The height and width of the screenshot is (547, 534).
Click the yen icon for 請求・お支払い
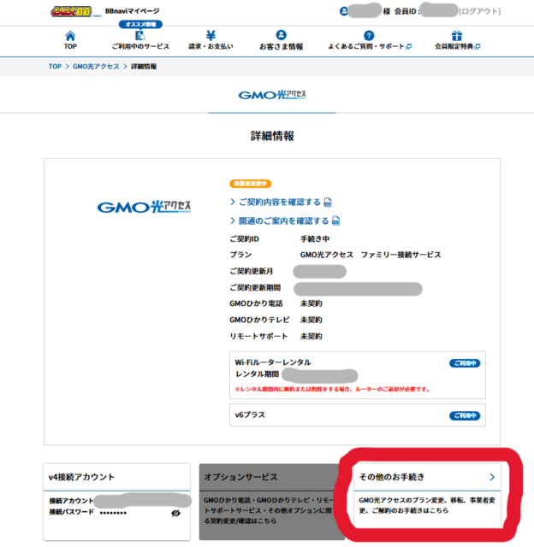click(x=211, y=35)
